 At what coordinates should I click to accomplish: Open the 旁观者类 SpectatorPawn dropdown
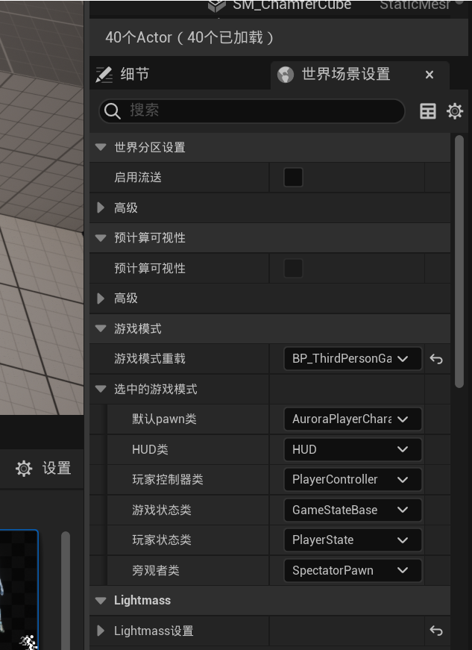[352, 571]
